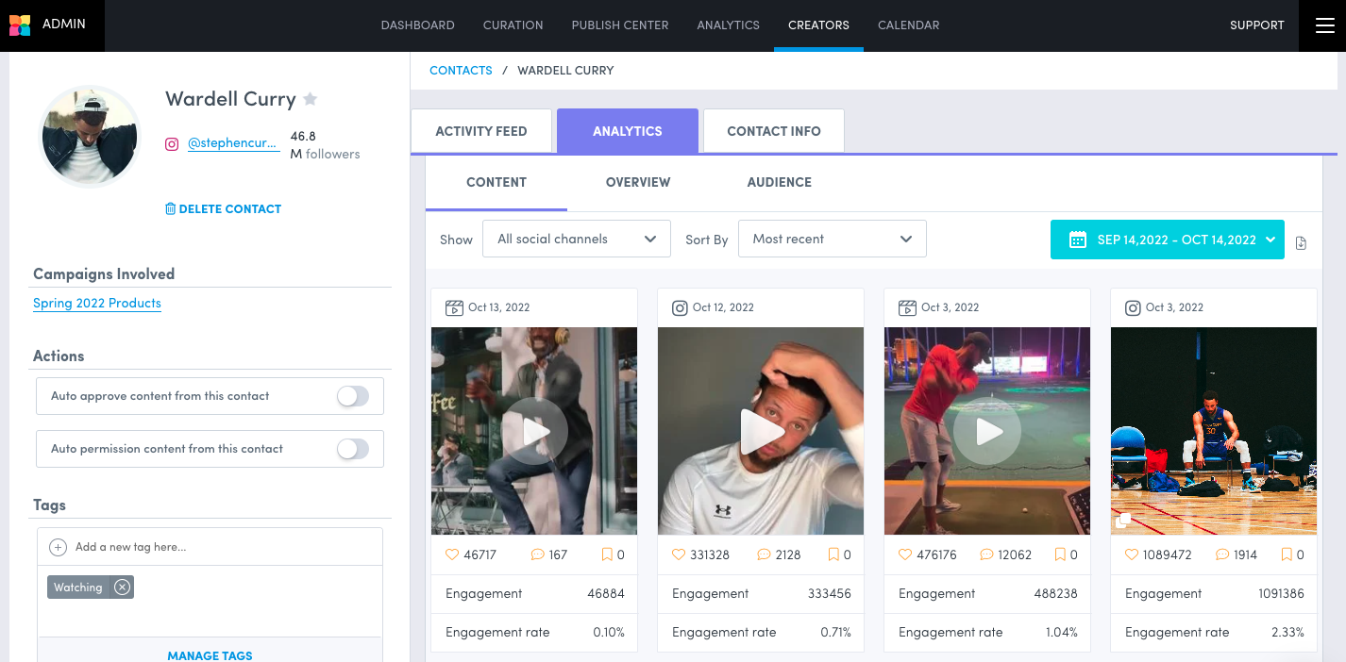The image size is (1346, 662).
Task: Click the star icon beside Wardell Curry
Action: point(310,99)
